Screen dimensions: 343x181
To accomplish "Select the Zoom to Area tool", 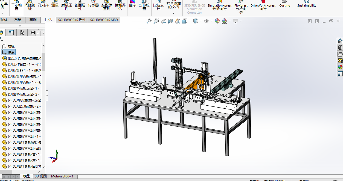I will [156, 21].
